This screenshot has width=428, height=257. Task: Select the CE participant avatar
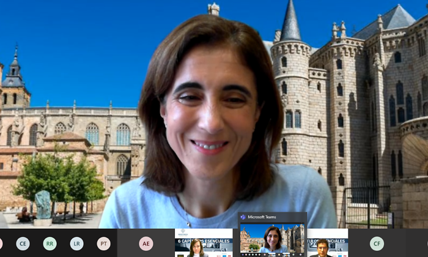tap(23, 244)
